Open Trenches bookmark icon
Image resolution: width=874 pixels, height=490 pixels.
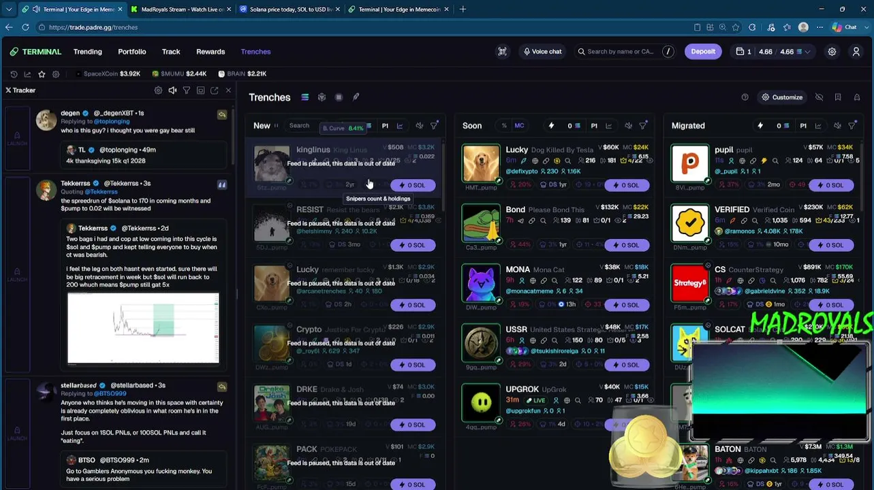point(838,97)
